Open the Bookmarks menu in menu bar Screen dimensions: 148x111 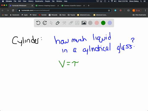pyautogui.click(x=39, y=1)
